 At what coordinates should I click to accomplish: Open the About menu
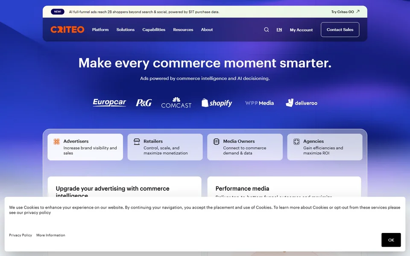pos(207,29)
